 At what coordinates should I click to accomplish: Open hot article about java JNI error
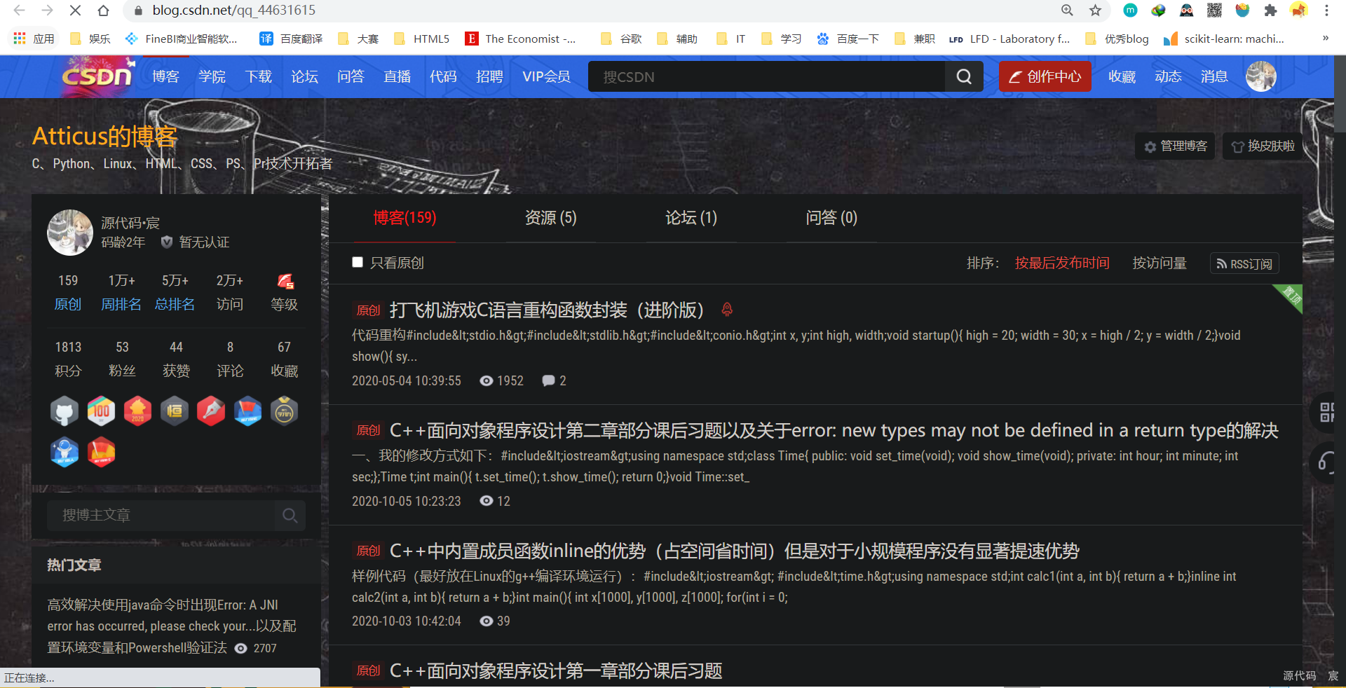172,626
